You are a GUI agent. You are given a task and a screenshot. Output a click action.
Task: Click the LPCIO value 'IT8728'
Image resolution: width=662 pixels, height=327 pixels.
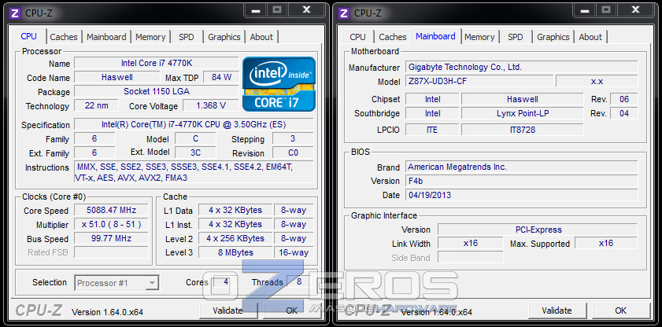tap(522, 130)
